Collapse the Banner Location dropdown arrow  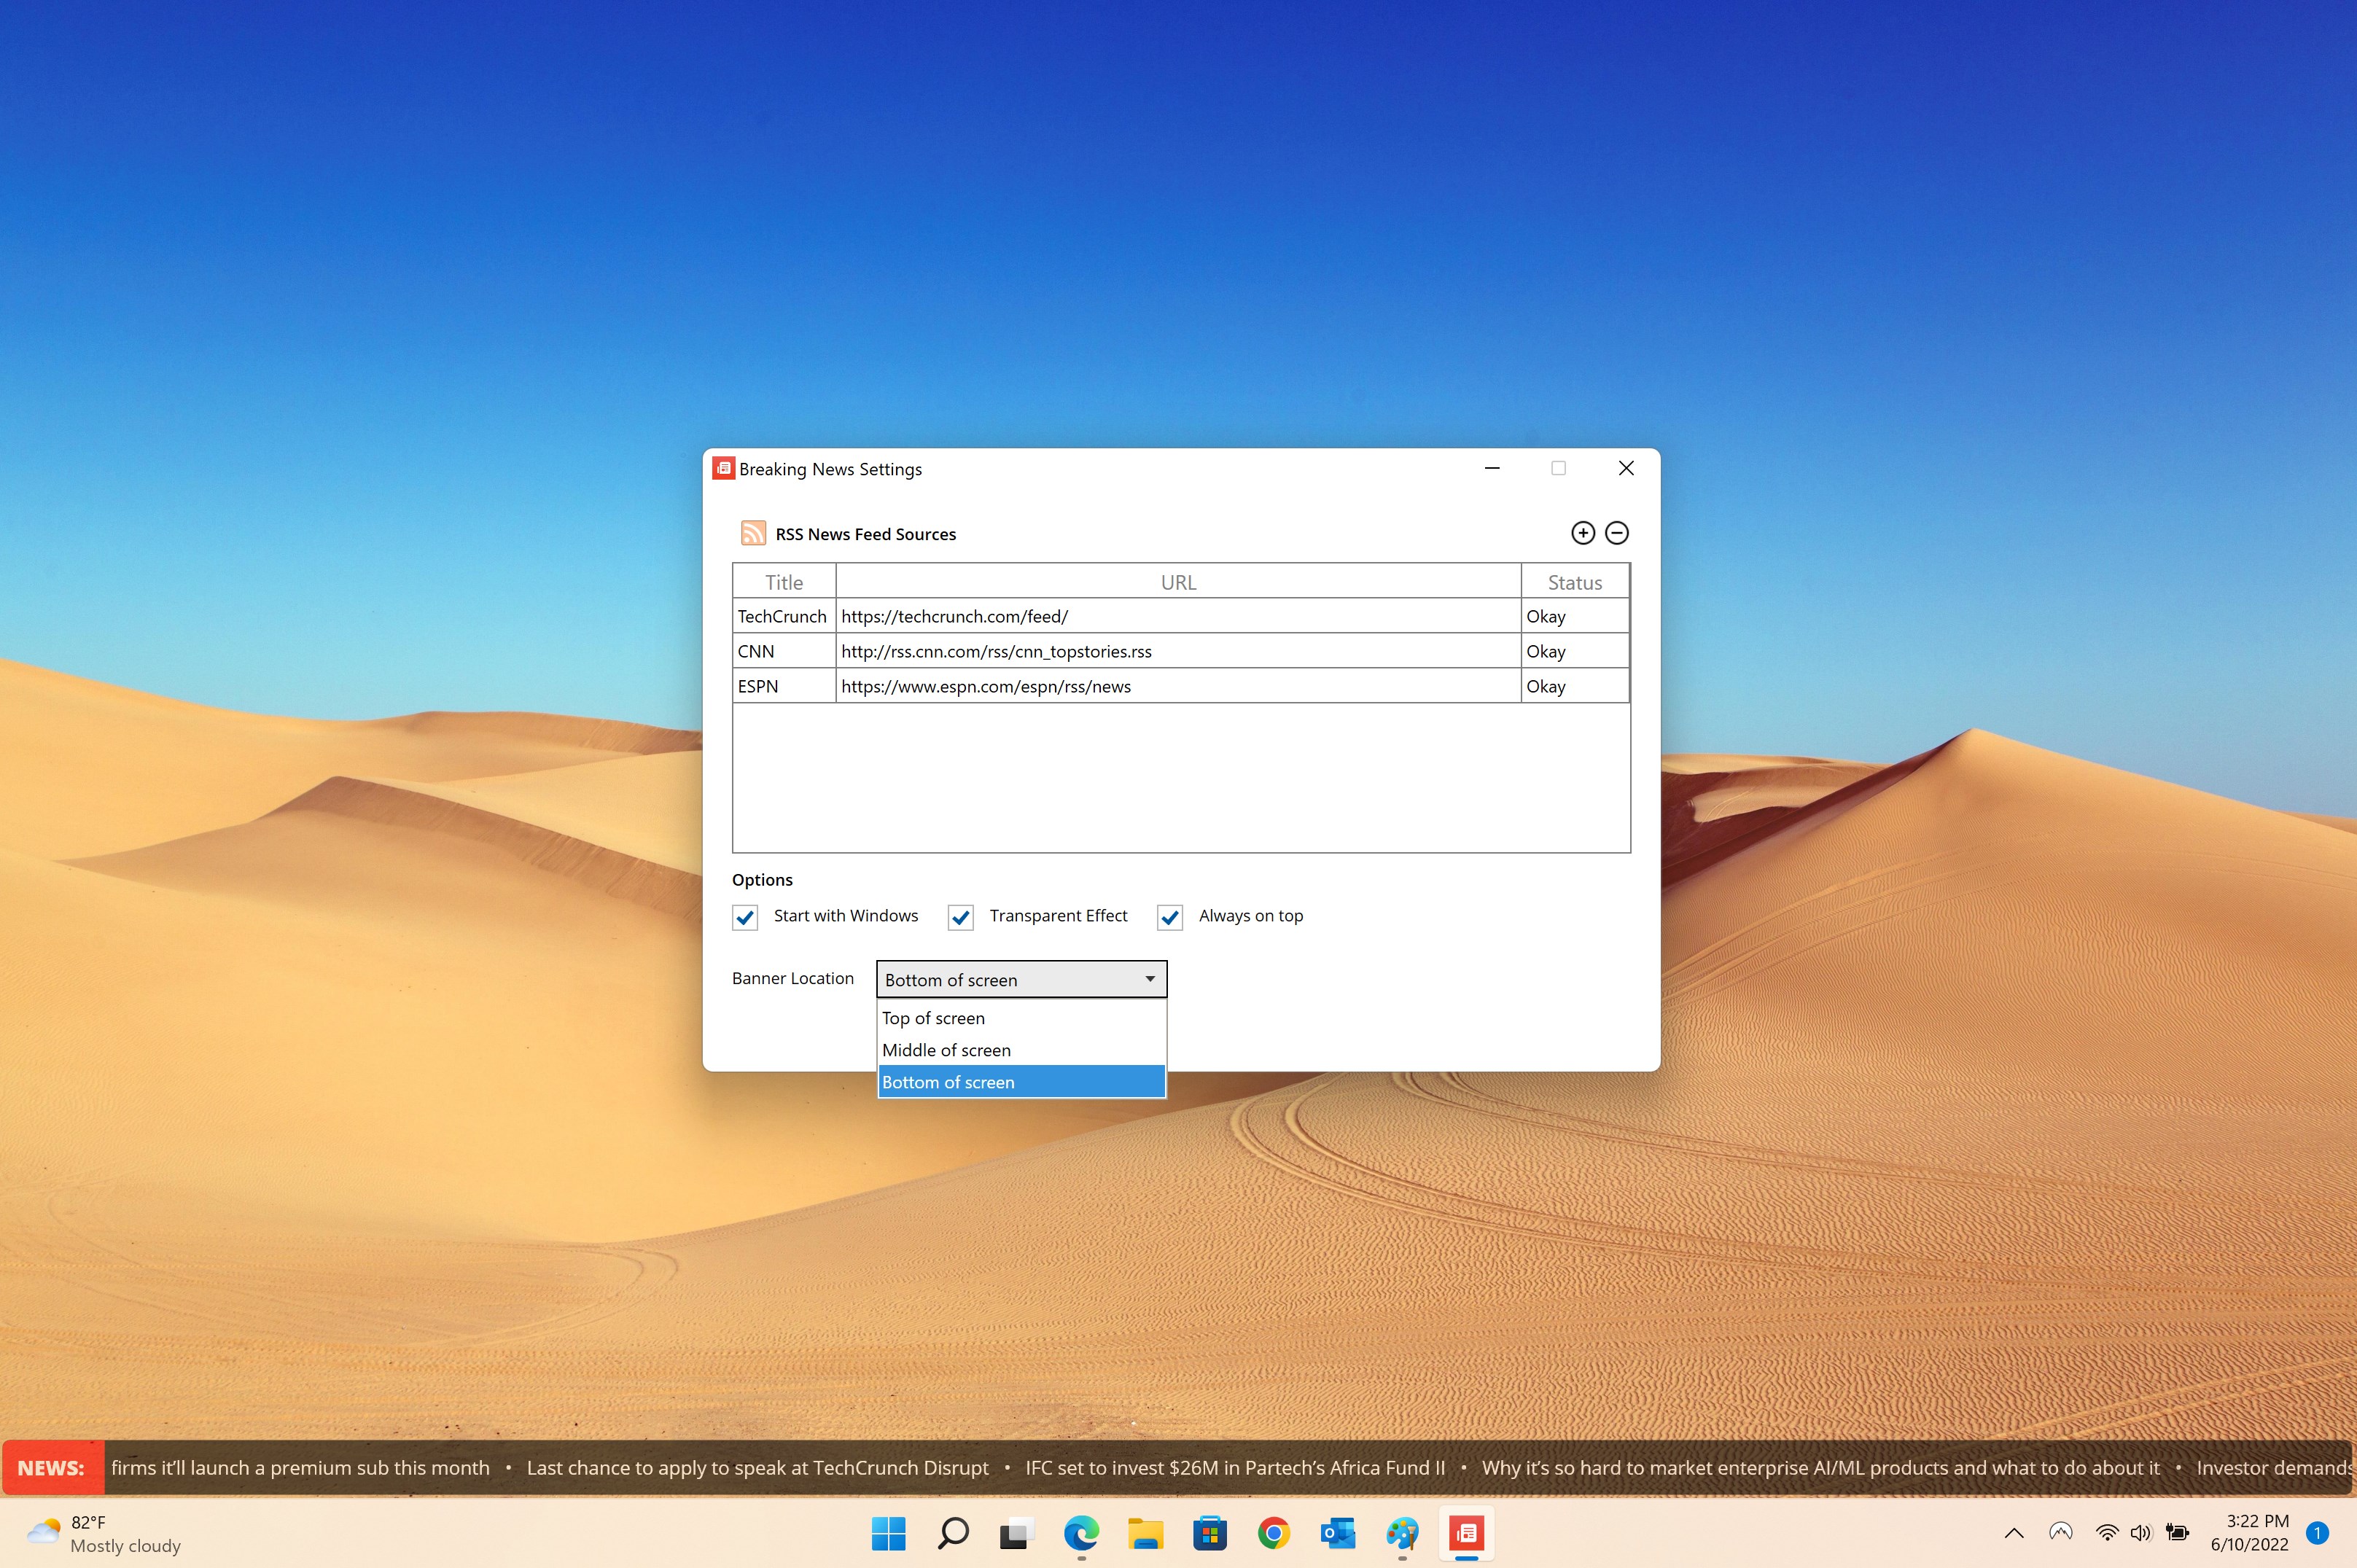(1149, 979)
